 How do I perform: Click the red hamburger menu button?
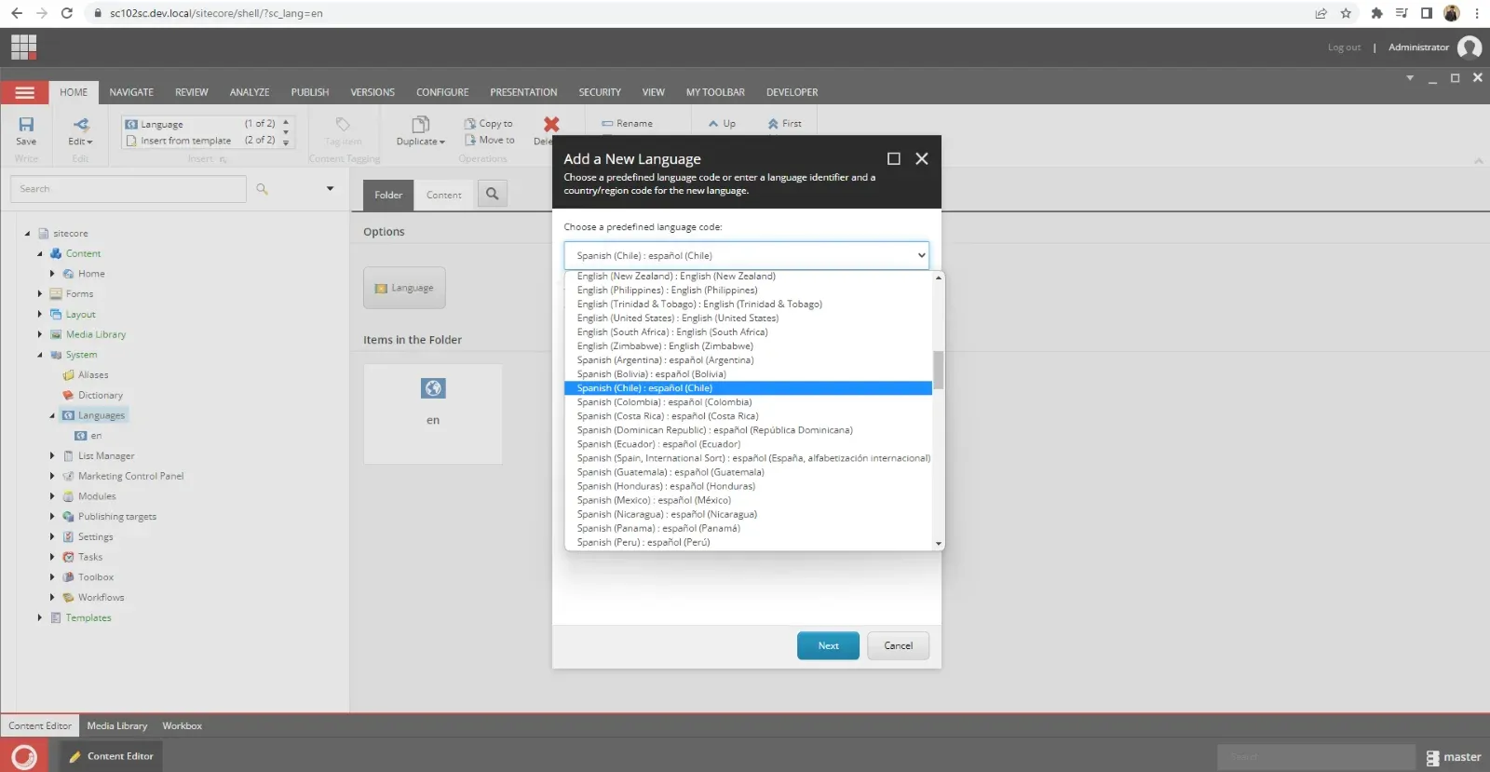pos(24,92)
